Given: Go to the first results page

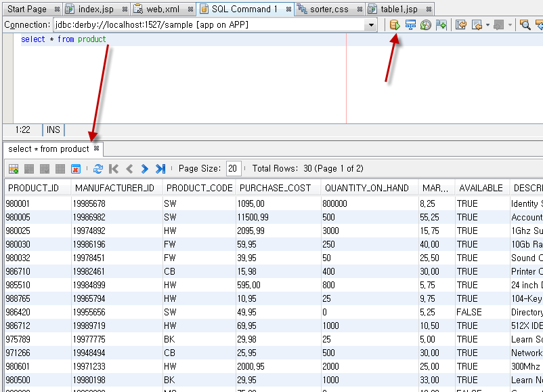Looking at the screenshot, I should [x=114, y=169].
